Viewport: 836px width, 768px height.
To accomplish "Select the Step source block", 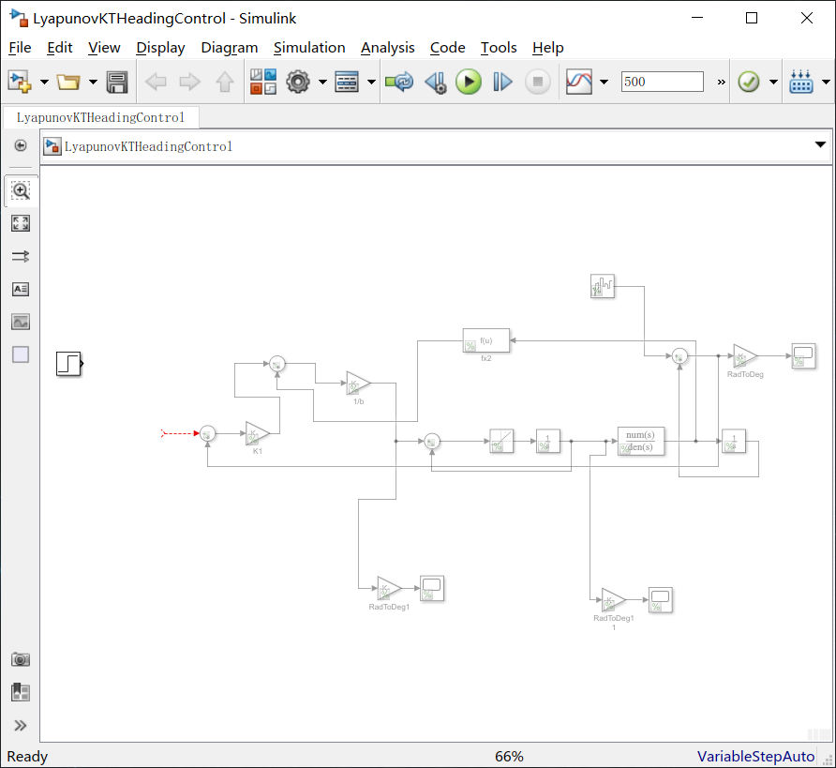I will [x=68, y=364].
